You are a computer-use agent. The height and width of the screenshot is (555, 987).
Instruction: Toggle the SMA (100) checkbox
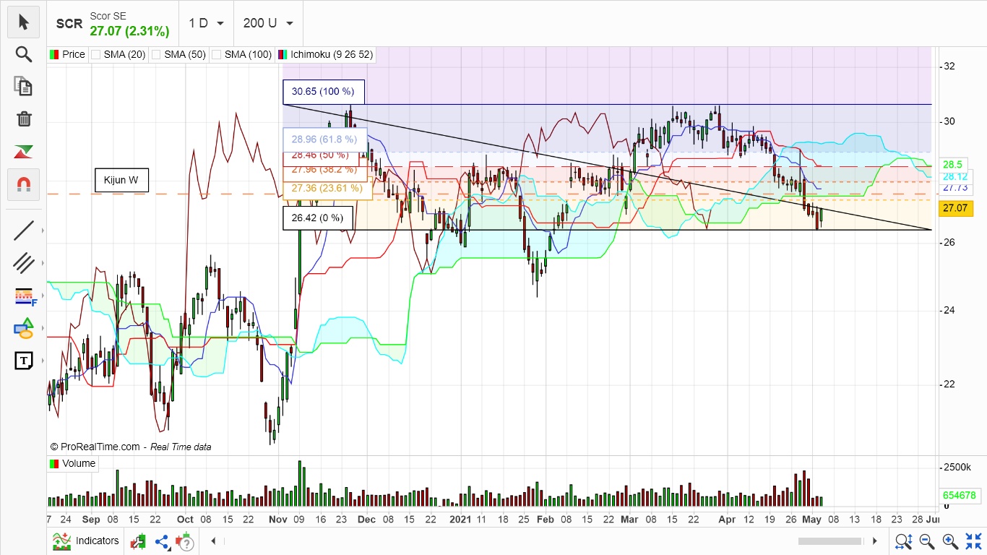[x=216, y=54]
